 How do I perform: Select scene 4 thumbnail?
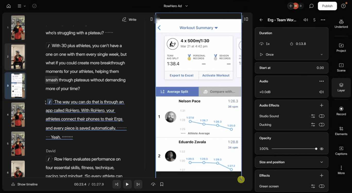point(18,115)
